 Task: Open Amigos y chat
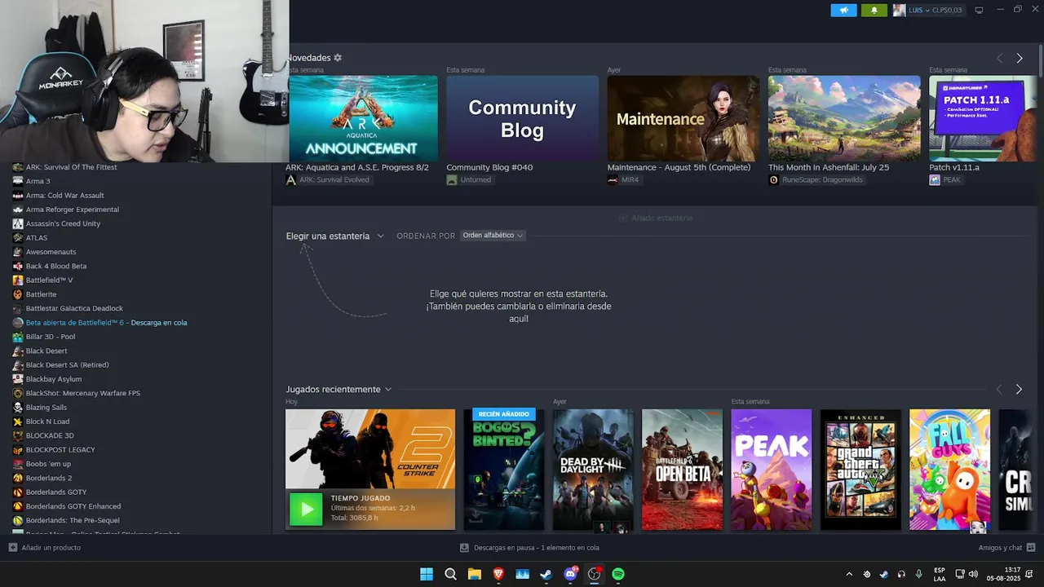[x=1006, y=548]
